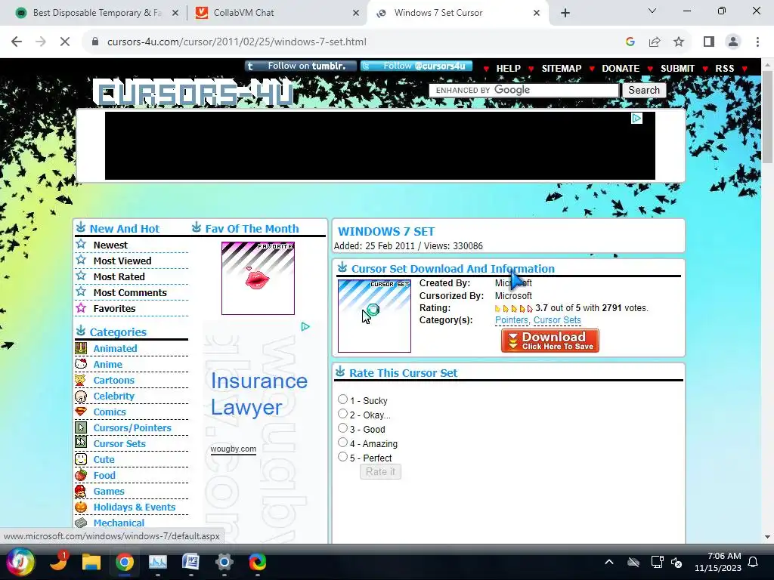Open the Most Viewed link

pyautogui.click(x=122, y=261)
